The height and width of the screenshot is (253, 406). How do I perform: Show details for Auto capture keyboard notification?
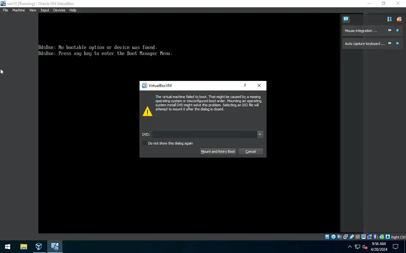pos(390,44)
